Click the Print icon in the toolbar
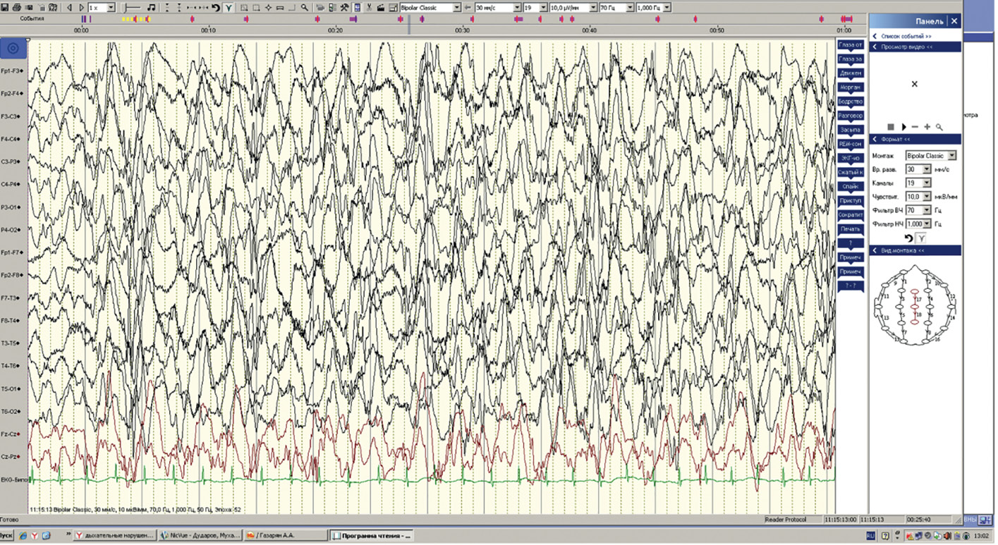This screenshot has height=545, width=998. (16, 7)
